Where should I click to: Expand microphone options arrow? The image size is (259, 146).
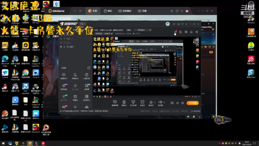[x=155, y=102]
